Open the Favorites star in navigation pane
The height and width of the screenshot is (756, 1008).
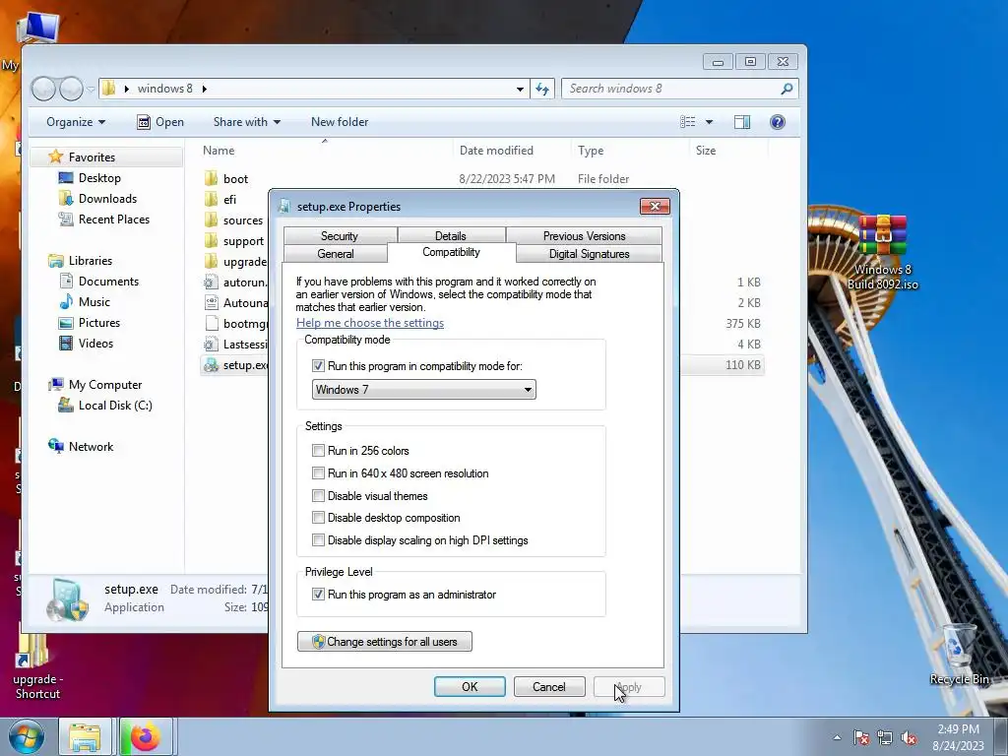tap(56, 157)
